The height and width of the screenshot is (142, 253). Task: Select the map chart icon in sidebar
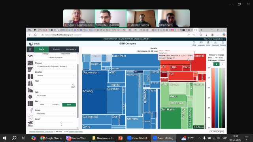coord(30,56)
